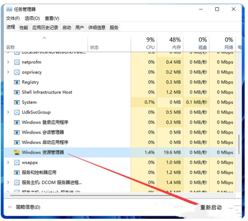Open the 选项(O) menu
Viewport: 248px width, 221px height.
[32, 19]
